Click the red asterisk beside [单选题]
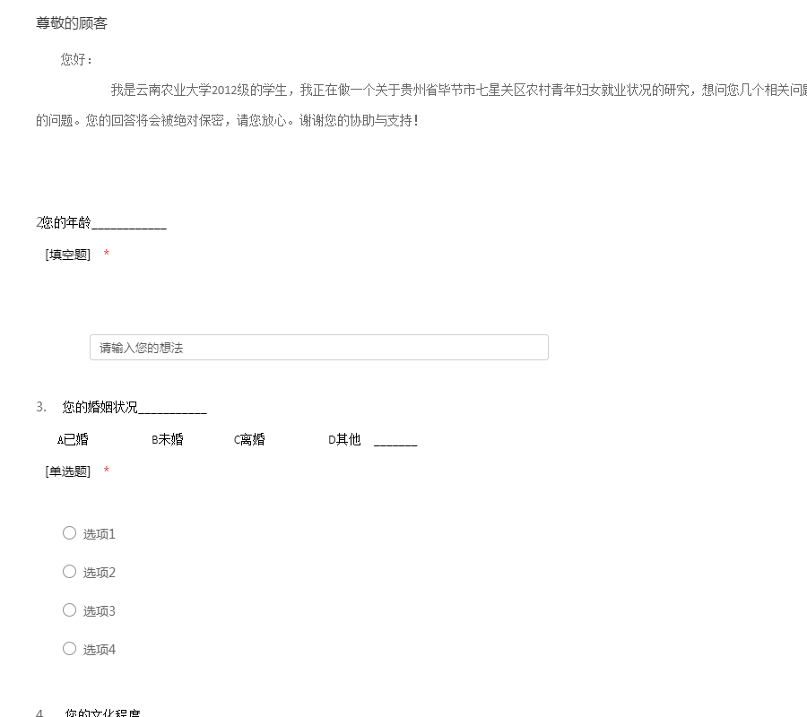 107,471
